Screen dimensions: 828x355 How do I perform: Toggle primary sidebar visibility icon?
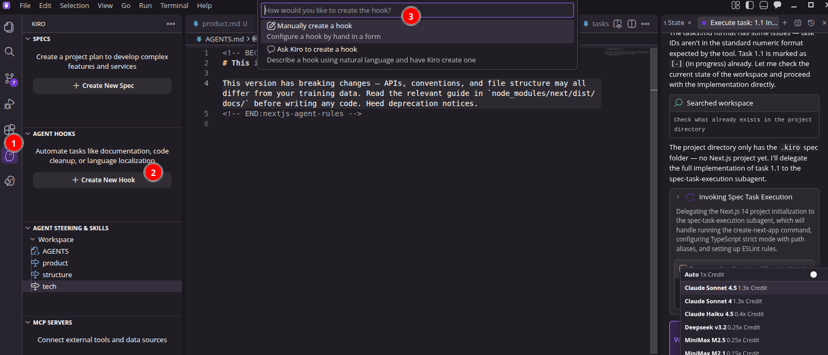pyautogui.click(x=750, y=5)
